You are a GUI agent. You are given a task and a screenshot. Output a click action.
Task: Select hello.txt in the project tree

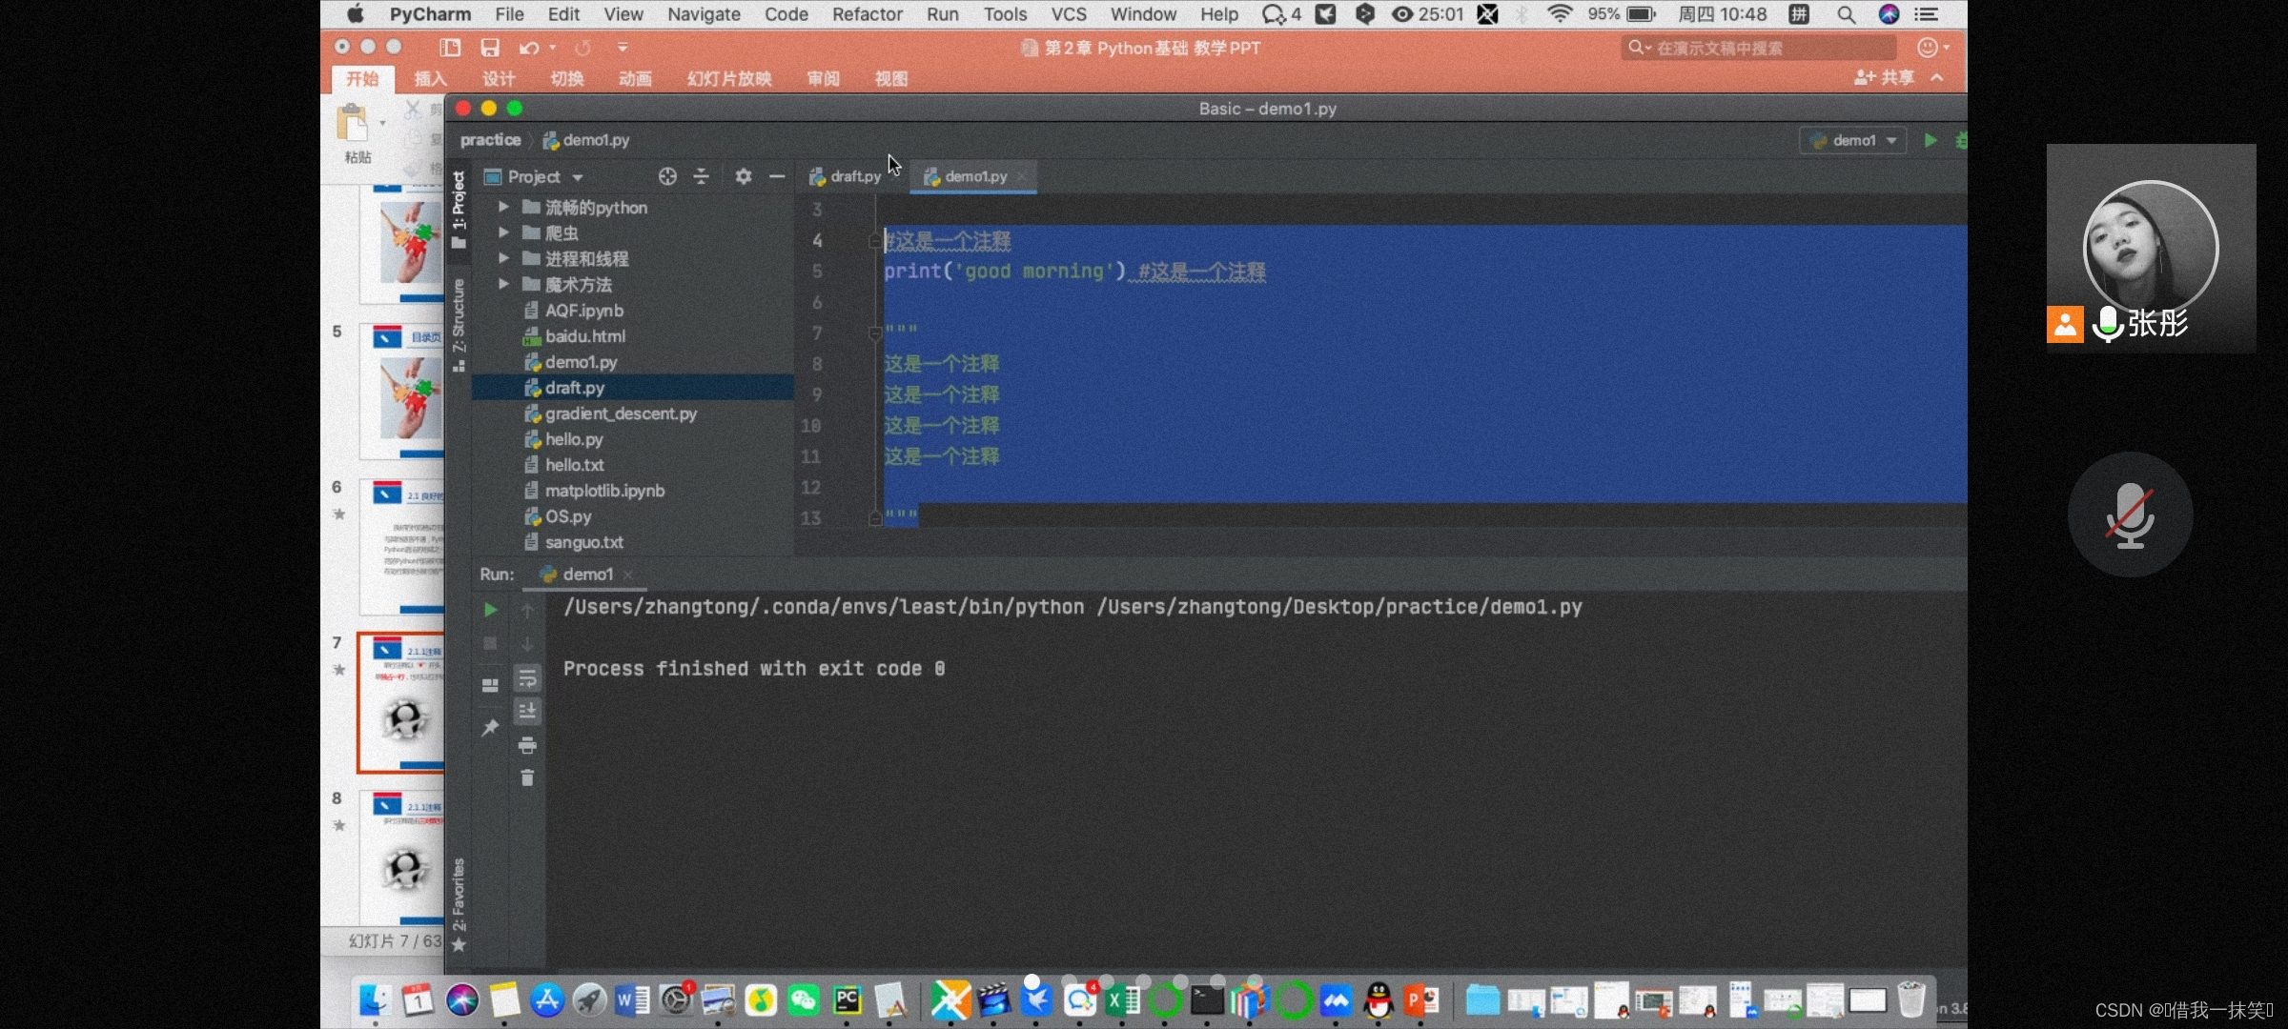tap(574, 465)
